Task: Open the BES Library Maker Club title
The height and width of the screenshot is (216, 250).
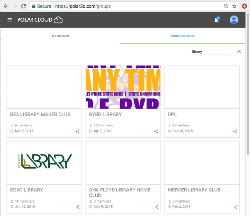Action: click(x=40, y=114)
